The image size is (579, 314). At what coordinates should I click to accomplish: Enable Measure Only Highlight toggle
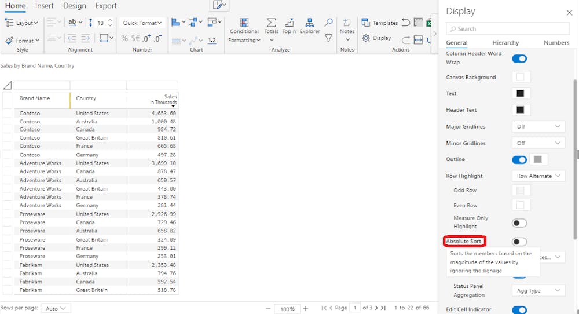pos(519,223)
